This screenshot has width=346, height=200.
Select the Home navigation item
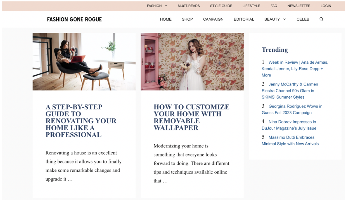166,19
